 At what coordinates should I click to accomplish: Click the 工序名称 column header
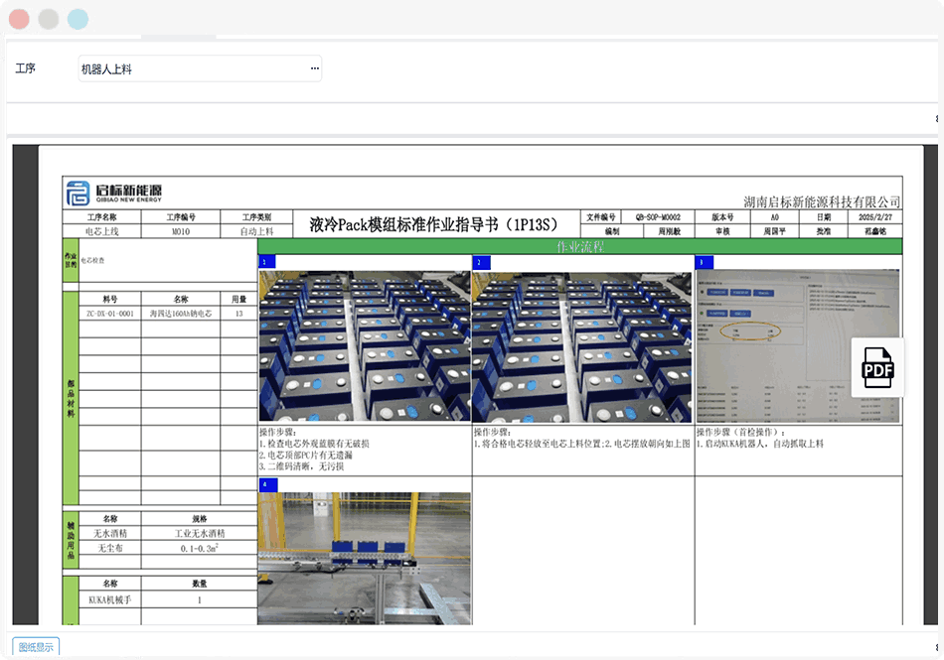tap(101, 217)
